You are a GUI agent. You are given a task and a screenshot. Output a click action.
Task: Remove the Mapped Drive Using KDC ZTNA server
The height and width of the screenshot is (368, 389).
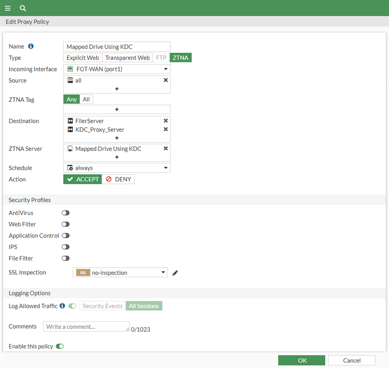pos(166,148)
